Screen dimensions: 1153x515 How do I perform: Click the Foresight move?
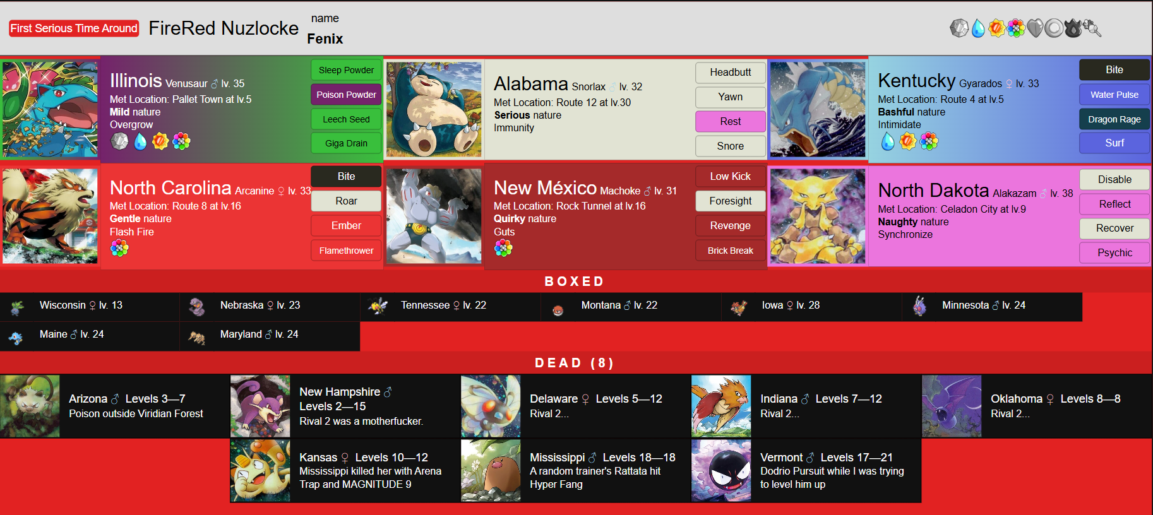[x=731, y=201]
